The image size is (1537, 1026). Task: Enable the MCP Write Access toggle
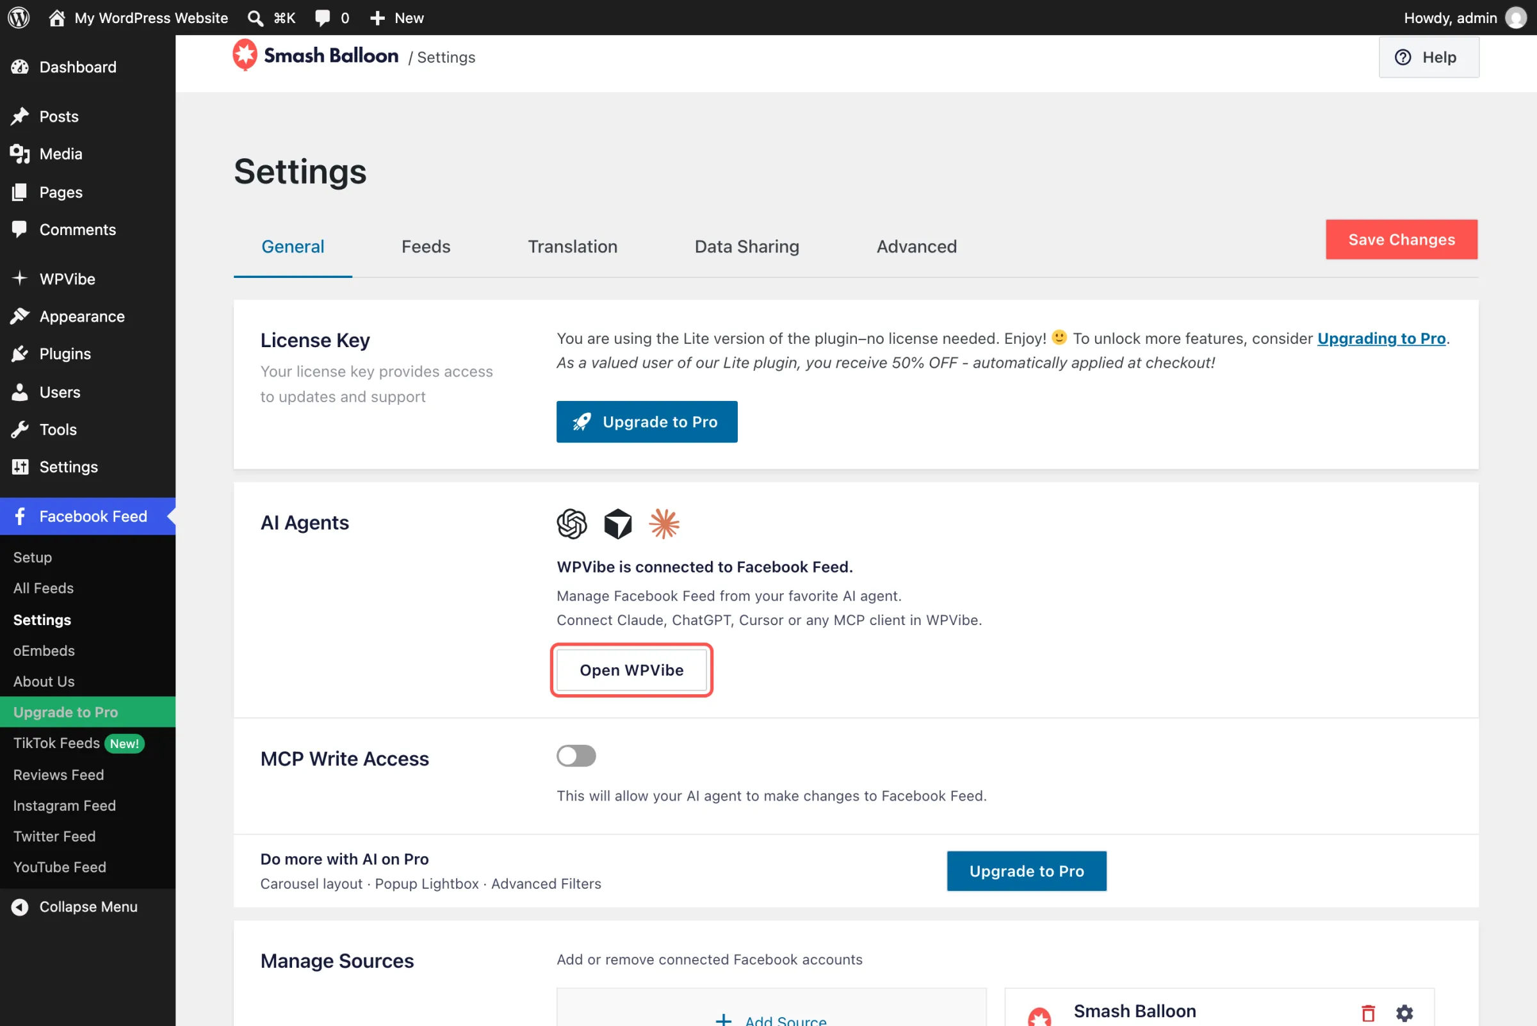pos(576,756)
